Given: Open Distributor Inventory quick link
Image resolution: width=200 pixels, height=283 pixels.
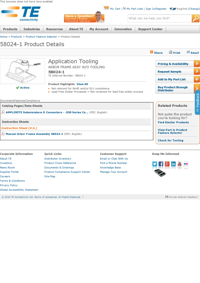Looking at the screenshot, I should click(58, 158).
